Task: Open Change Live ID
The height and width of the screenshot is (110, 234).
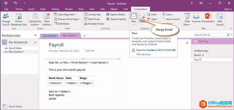Action: (6, 19)
